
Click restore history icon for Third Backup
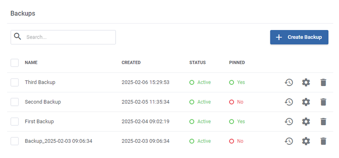289,82
